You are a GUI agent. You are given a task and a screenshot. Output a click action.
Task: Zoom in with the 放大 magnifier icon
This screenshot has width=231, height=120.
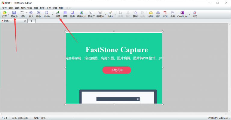click(31, 14)
